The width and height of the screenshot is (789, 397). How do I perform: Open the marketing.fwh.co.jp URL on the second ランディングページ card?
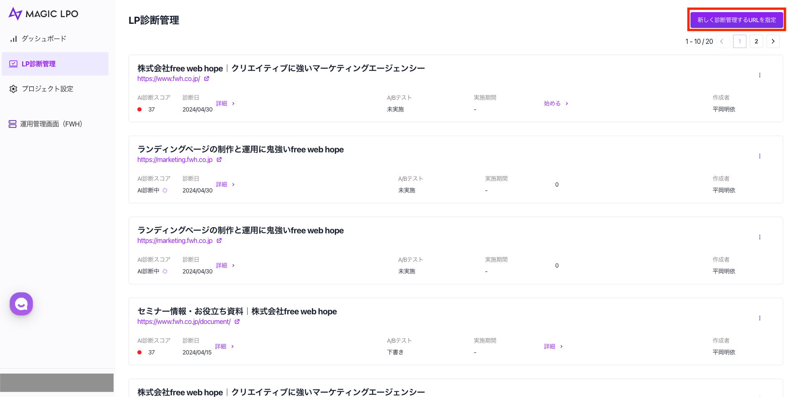(175, 240)
